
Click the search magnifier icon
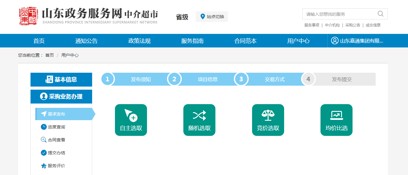(x=380, y=14)
